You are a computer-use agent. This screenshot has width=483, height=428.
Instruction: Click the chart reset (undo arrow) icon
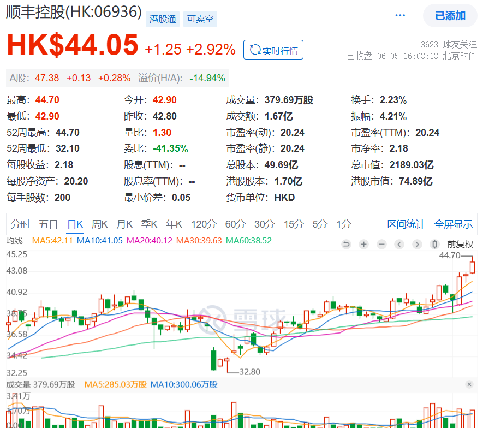[346, 245]
